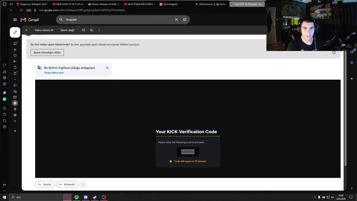Open the Gmail main menu hamburger
The image size is (357, 201).
[x=15, y=20]
